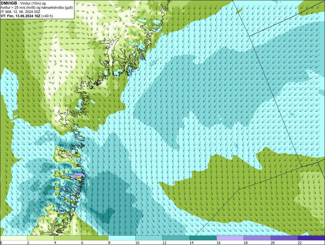Select the 2–4 m/s pale green legend swatch
This screenshot has height=245, width=325.
click(x=41, y=238)
